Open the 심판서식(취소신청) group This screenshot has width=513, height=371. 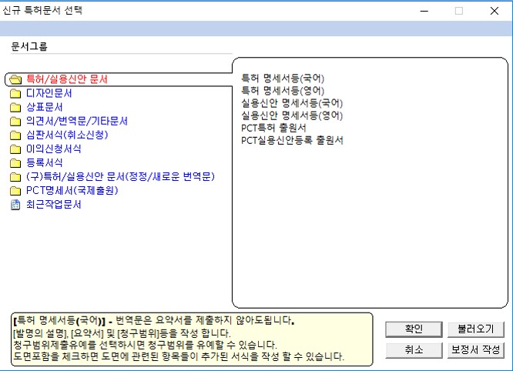pyautogui.click(x=67, y=135)
